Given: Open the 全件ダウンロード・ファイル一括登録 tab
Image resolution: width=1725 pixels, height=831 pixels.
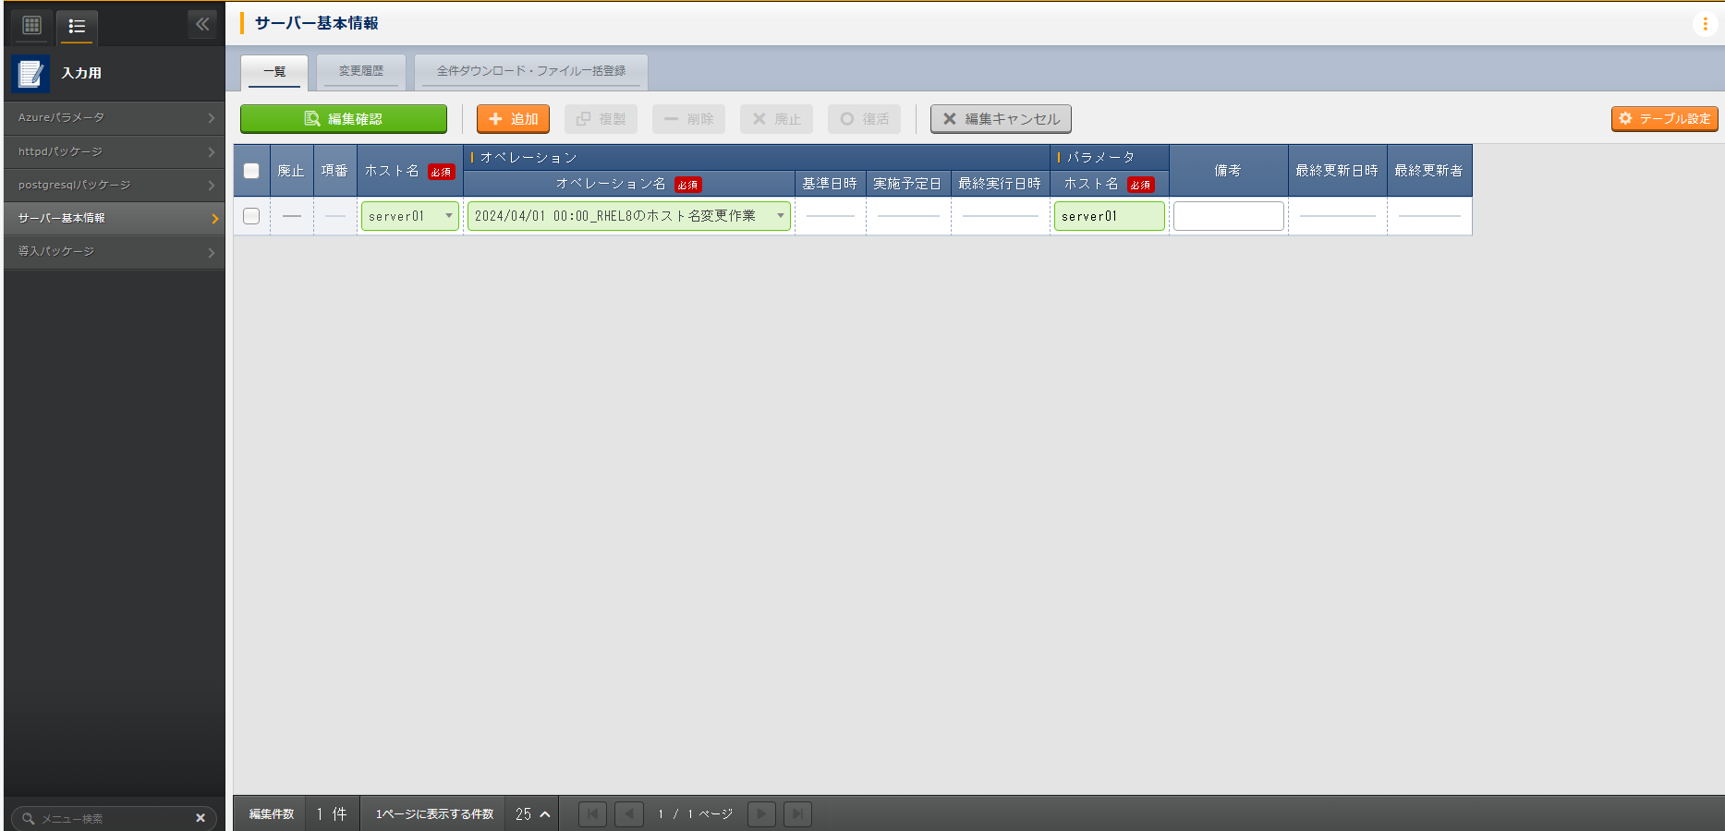Looking at the screenshot, I should pos(533,69).
